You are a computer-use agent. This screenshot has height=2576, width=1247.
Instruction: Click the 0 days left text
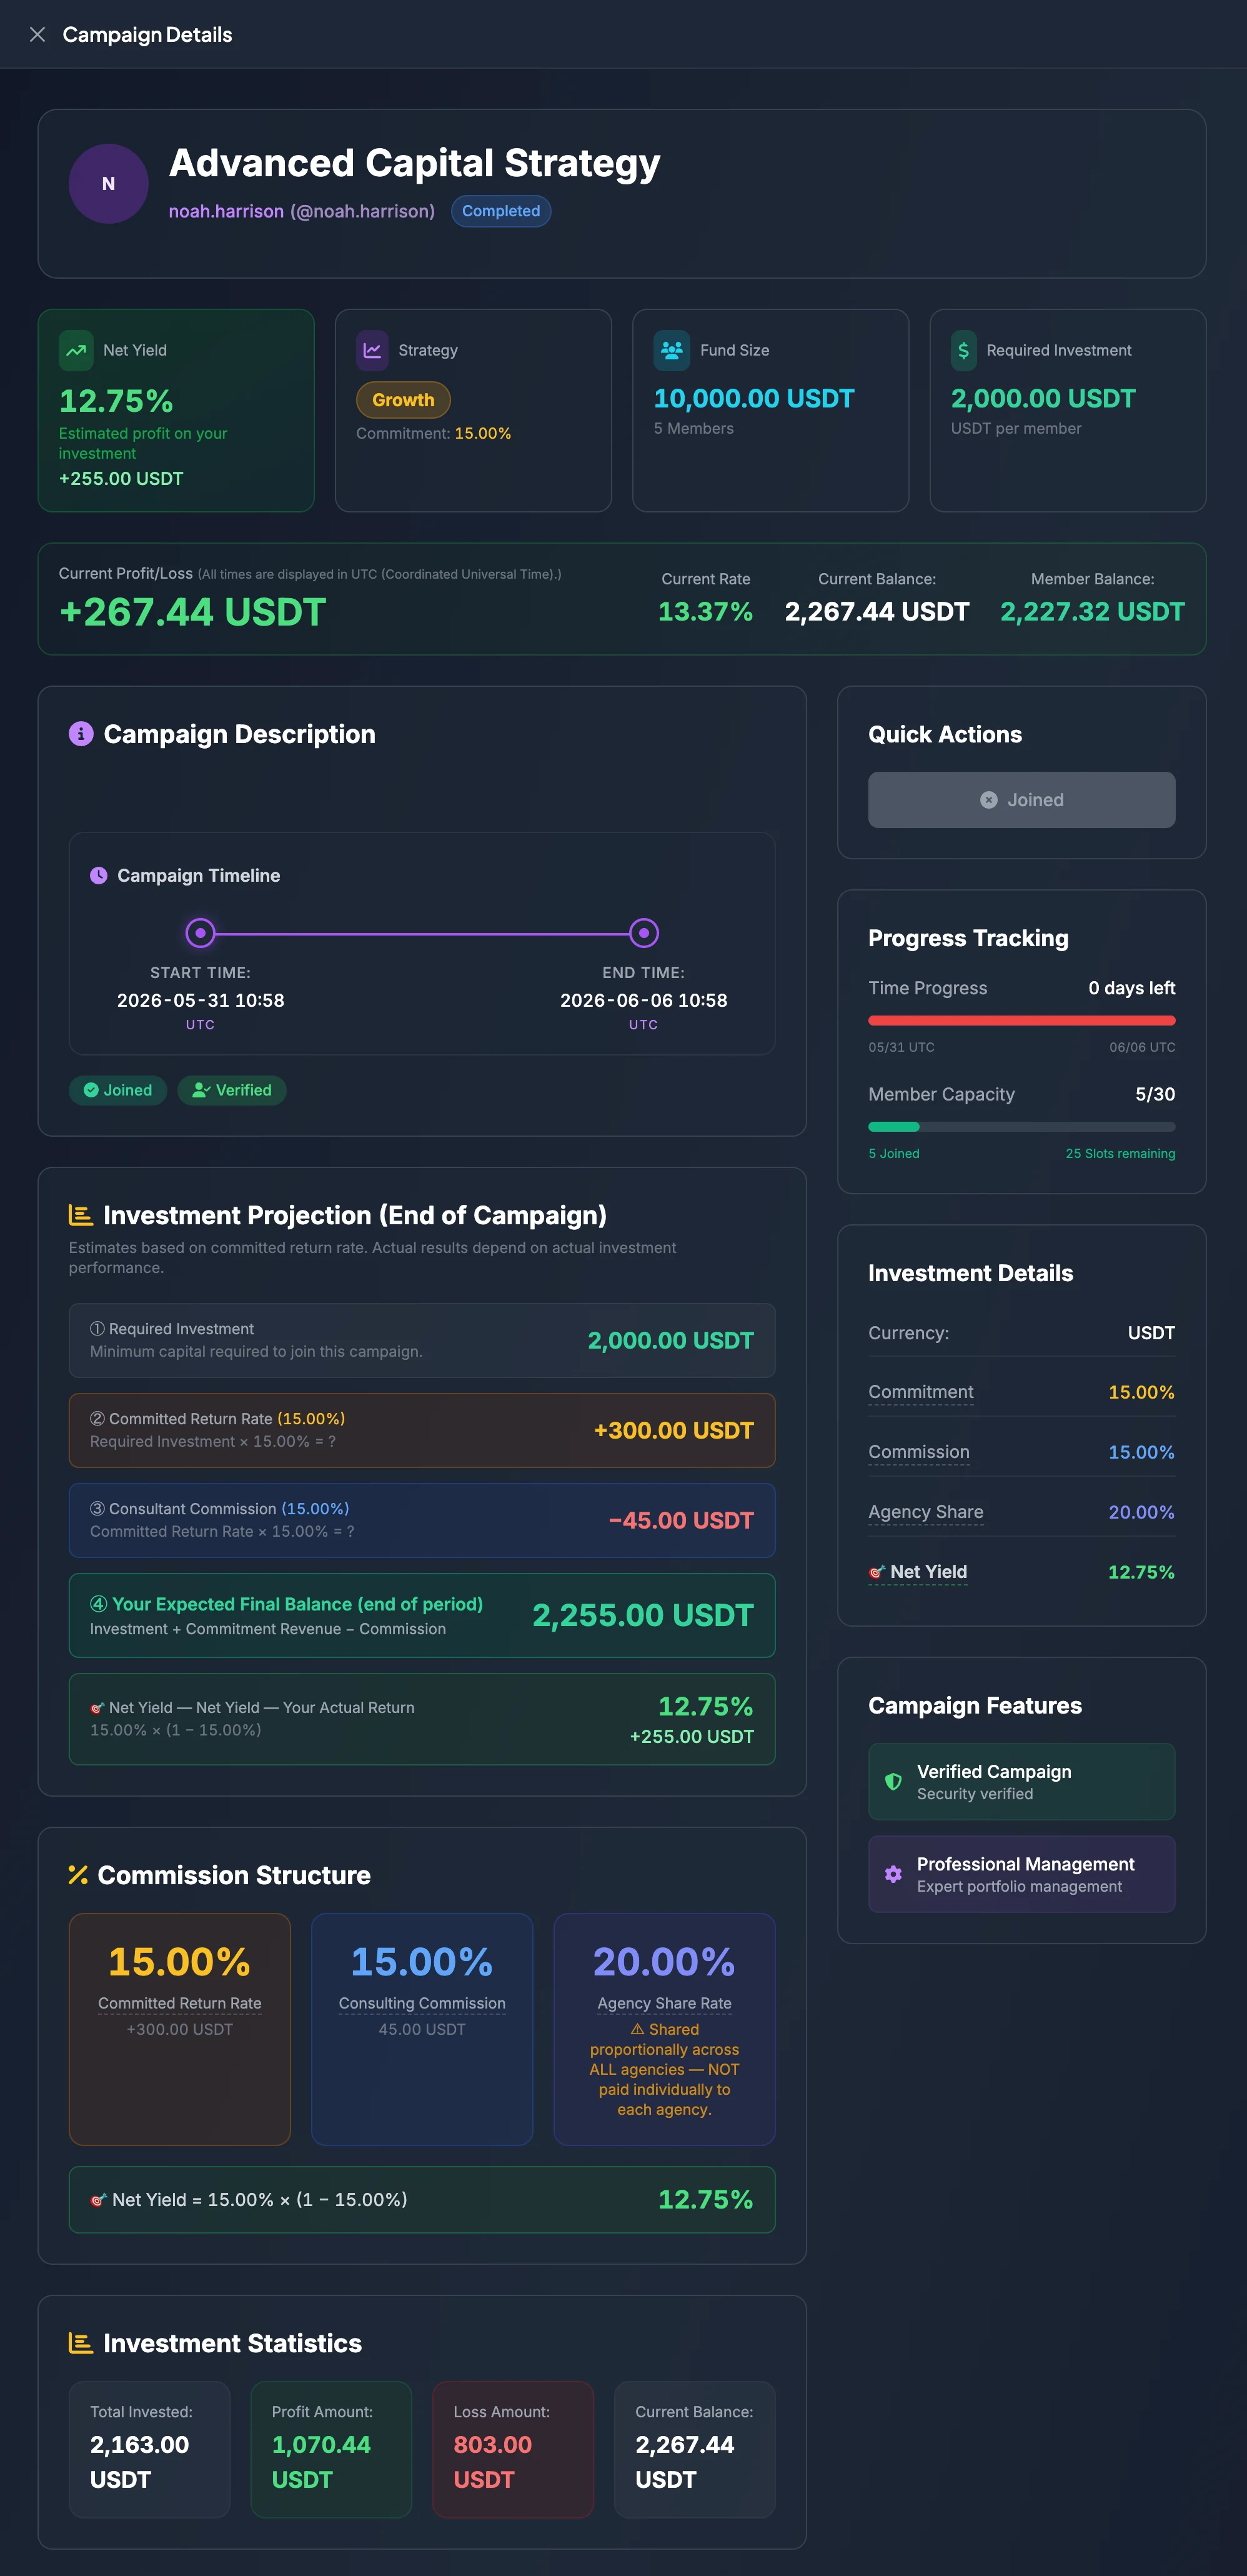[x=1132, y=988]
